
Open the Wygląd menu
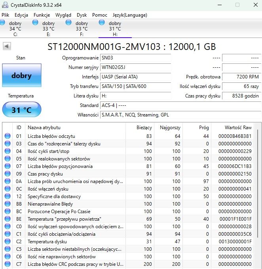pyautogui.click(x=63, y=15)
